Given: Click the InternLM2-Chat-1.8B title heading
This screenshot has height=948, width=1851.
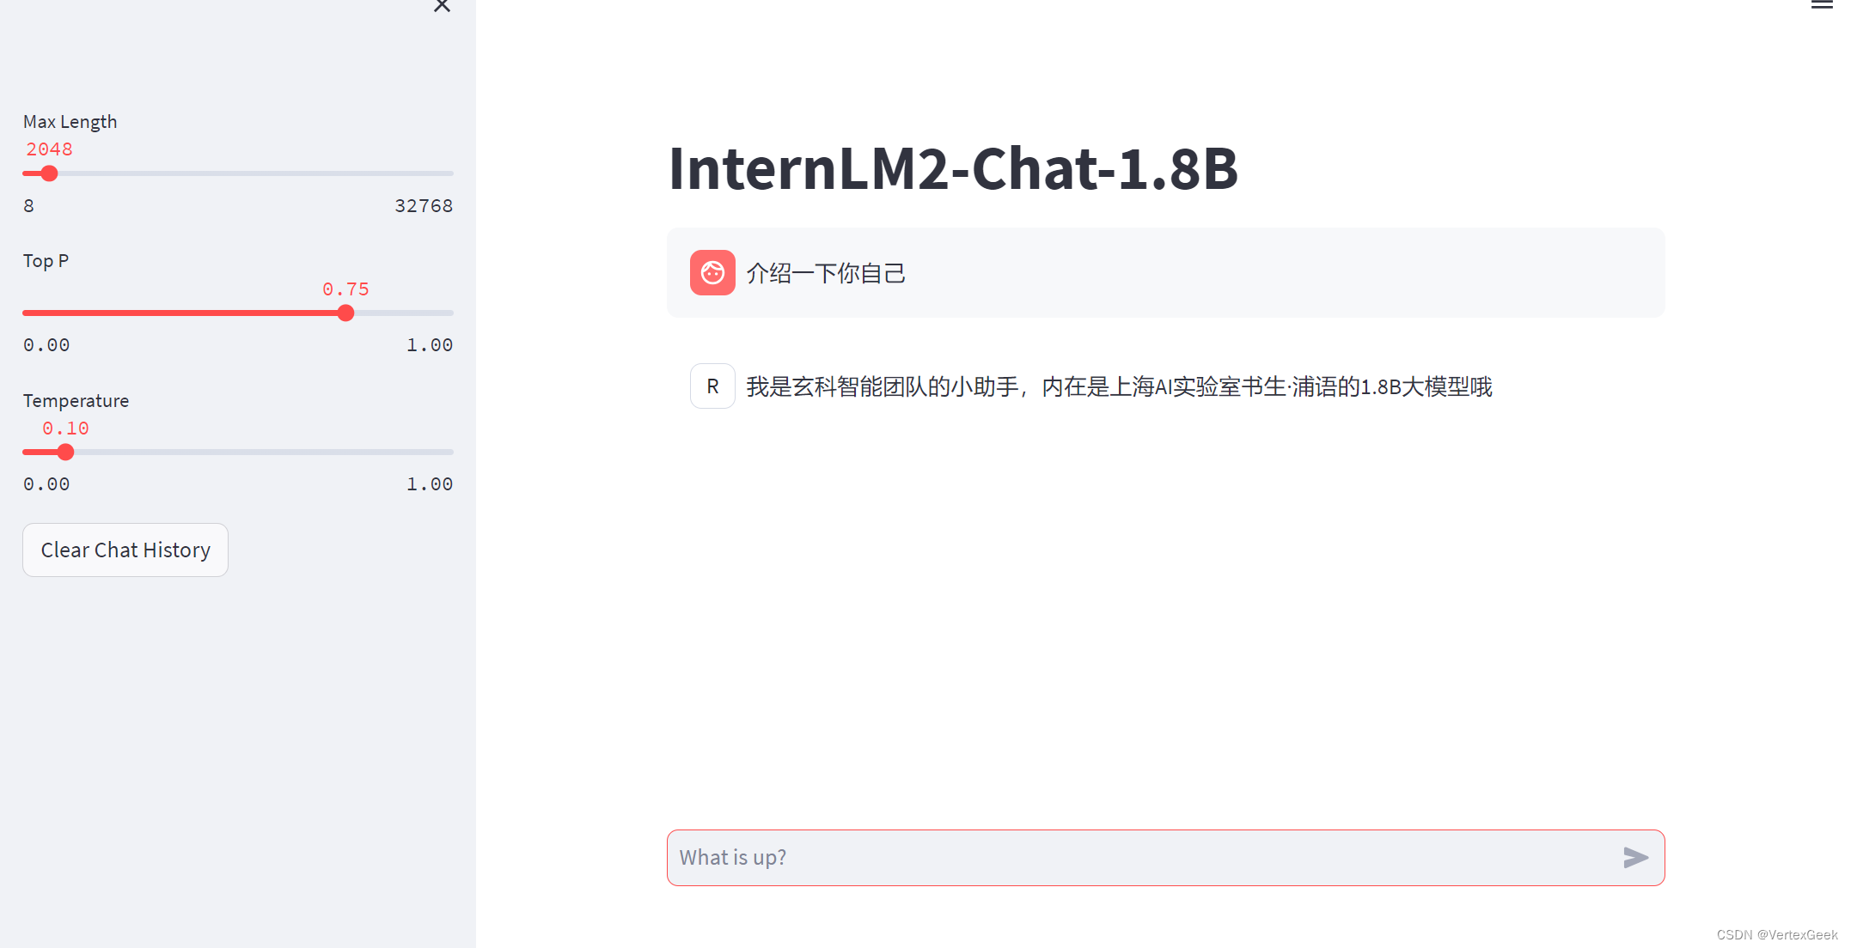Looking at the screenshot, I should pos(953,168).
